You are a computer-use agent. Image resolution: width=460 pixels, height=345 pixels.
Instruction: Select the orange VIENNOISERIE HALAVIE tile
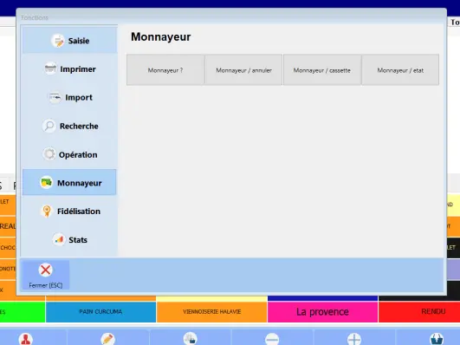212,312
